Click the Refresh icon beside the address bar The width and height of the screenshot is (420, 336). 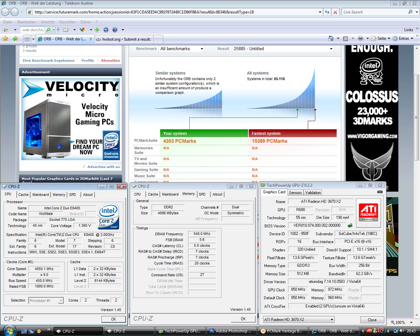pos(327,12)
